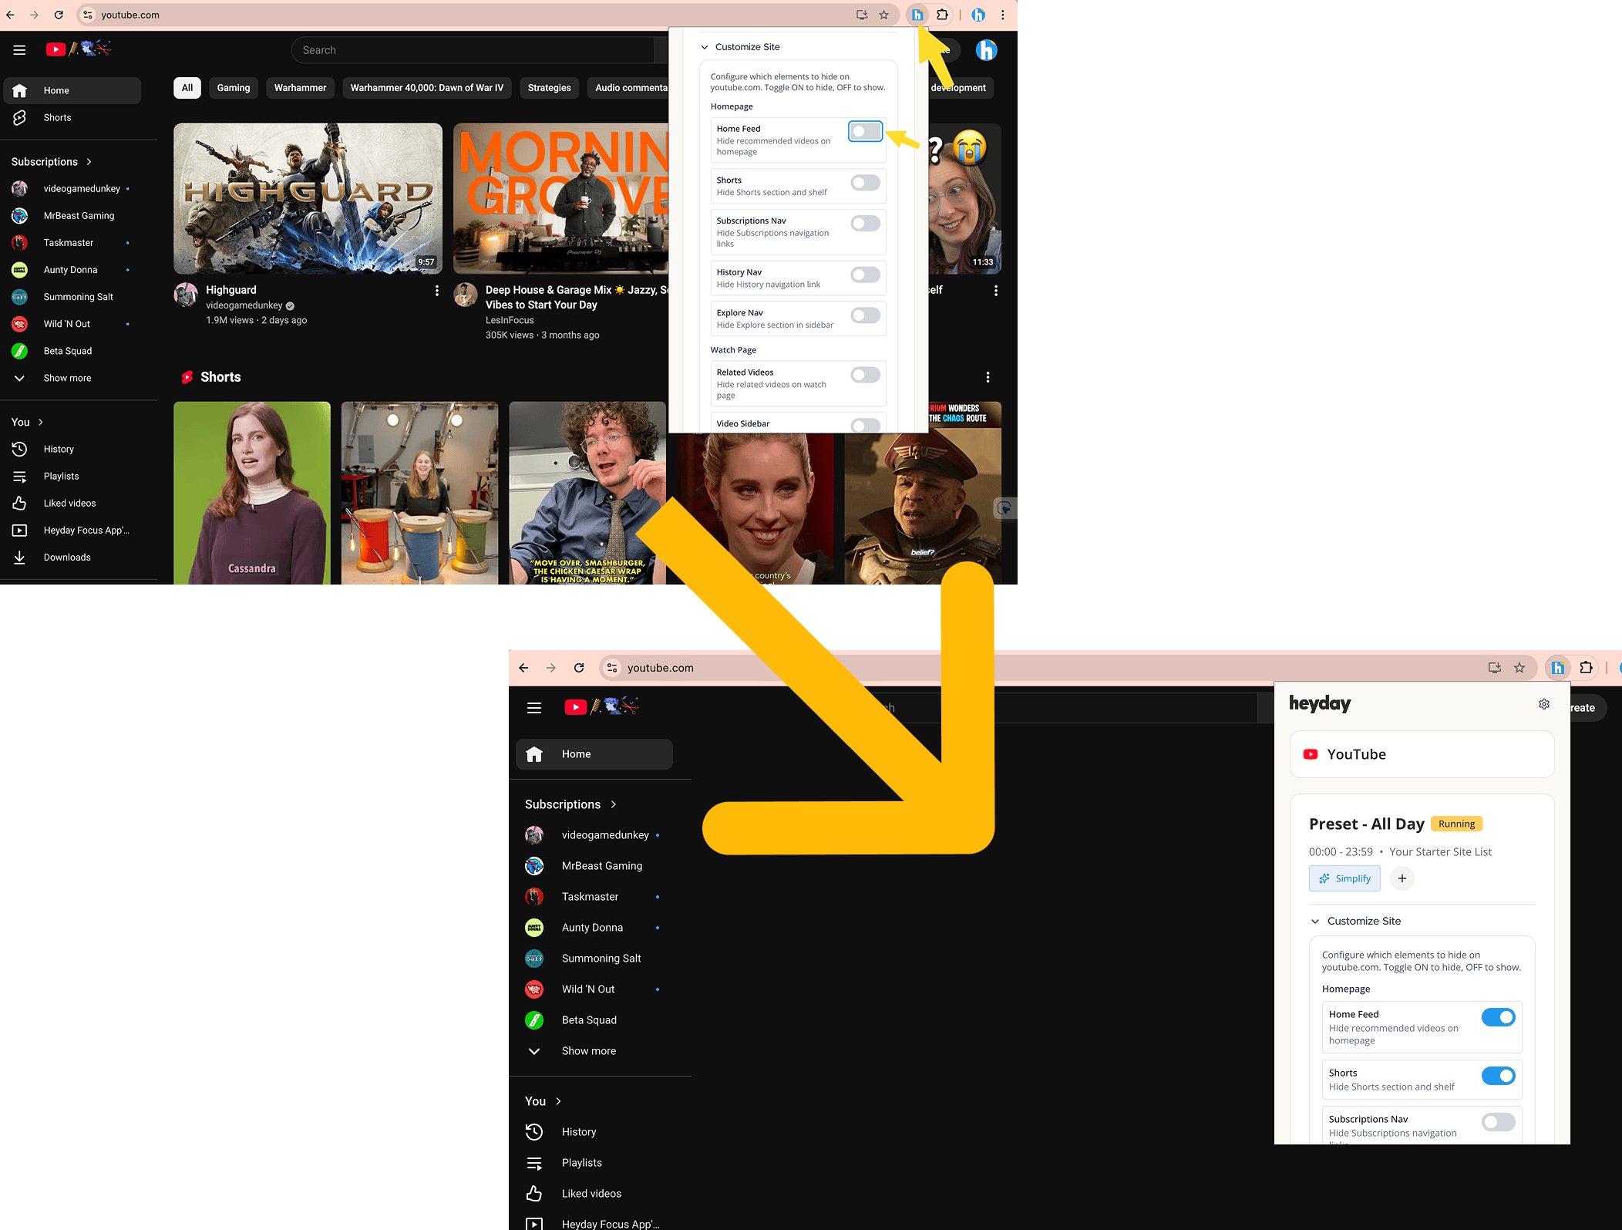Turn on the History Nav toggle
1622x1230 pixels.
click(x=865, y=275)
